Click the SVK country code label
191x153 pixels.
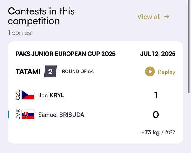18,114
